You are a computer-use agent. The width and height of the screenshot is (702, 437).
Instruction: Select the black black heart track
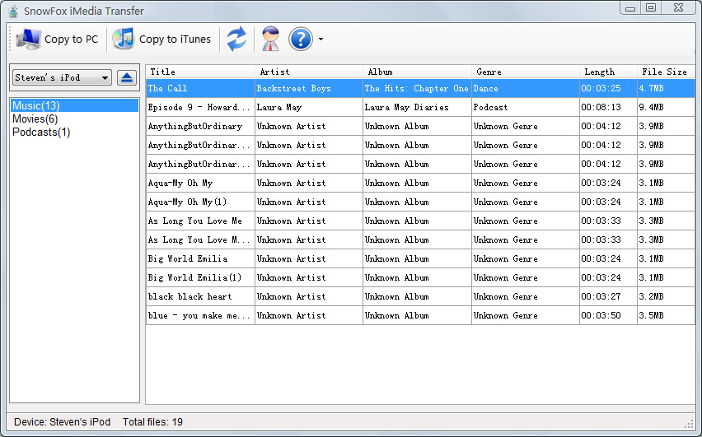tap(200, 296)
